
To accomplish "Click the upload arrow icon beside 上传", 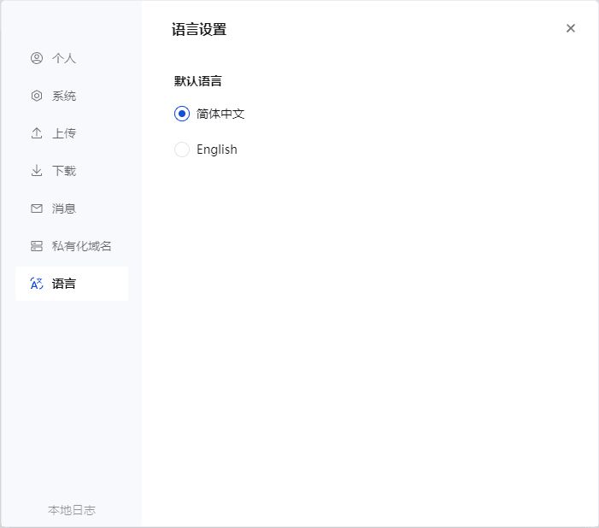I will (37, 133).
